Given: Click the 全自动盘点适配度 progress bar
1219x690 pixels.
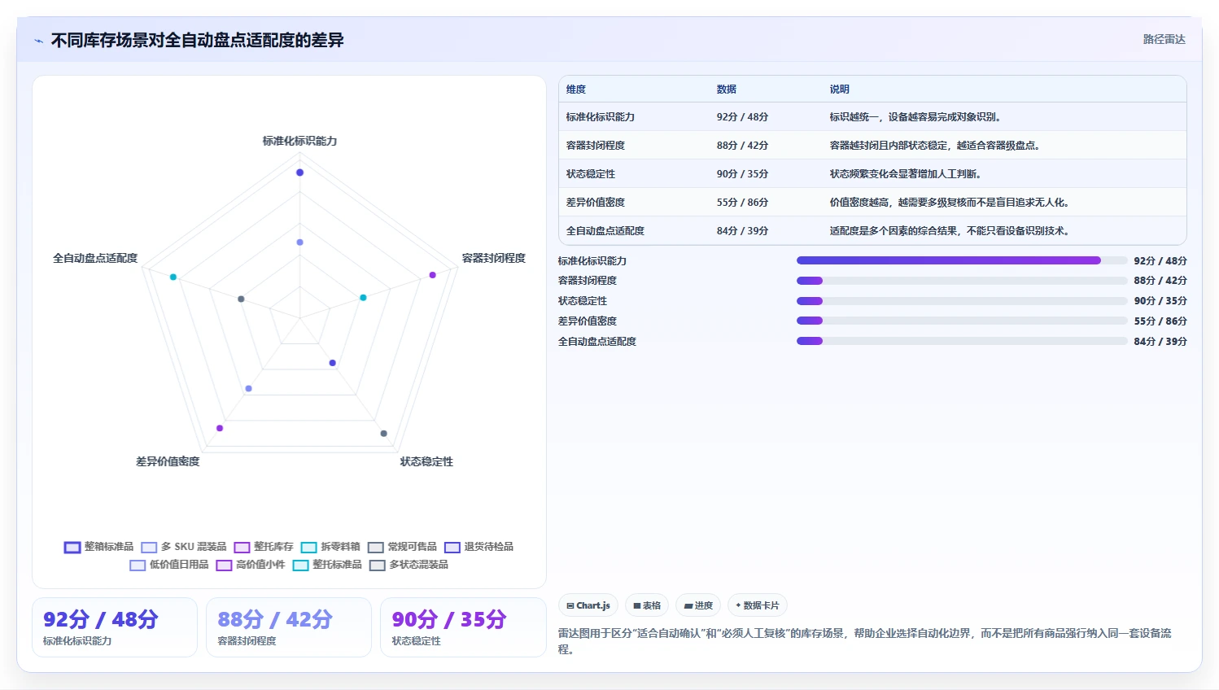Looking at the screenshot, I should click(962, 341).
